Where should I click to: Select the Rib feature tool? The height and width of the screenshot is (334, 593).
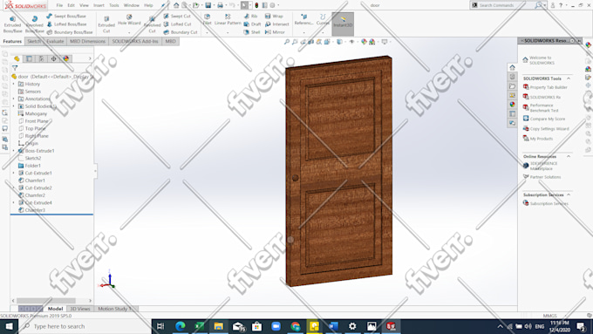pos(251,17)
